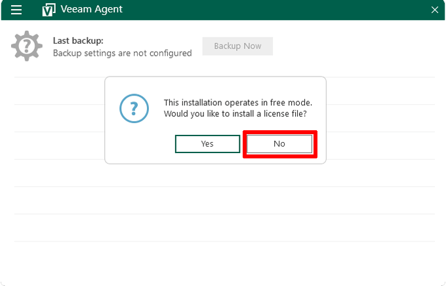This screenshot has width=446, height=286.
Task: Click "Backup settings are not configured" text
Action: [x=122, y=53]
